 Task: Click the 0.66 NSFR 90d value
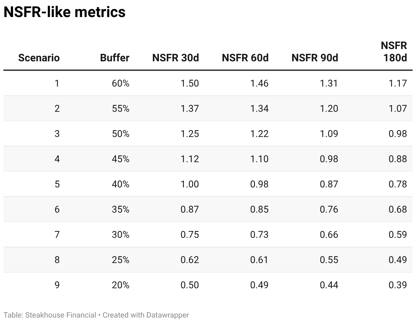[329, 235]
